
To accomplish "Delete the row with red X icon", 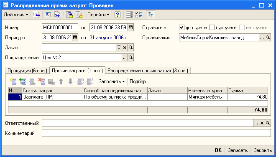I will coord(42,81).
